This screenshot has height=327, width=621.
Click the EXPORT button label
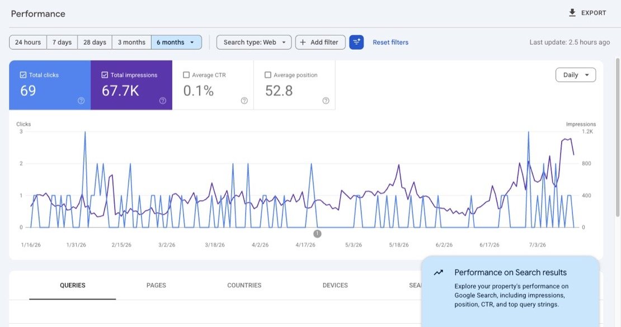pyautogui.click(x=593, y=13)
